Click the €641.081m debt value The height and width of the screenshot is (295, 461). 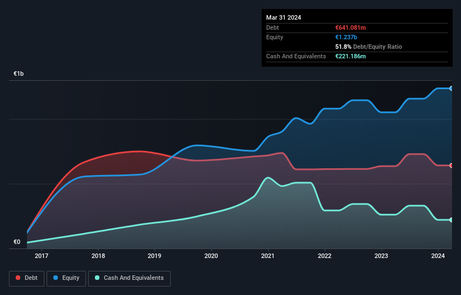point(350,27)
